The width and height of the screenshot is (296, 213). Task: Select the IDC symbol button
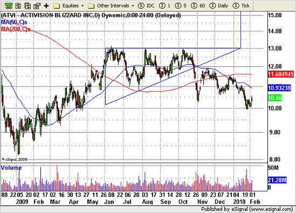146,6
